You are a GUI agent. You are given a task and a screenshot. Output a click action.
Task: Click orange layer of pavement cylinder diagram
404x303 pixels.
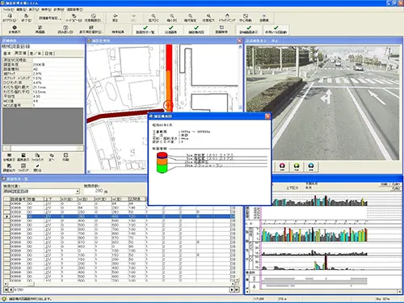point(162,161)
